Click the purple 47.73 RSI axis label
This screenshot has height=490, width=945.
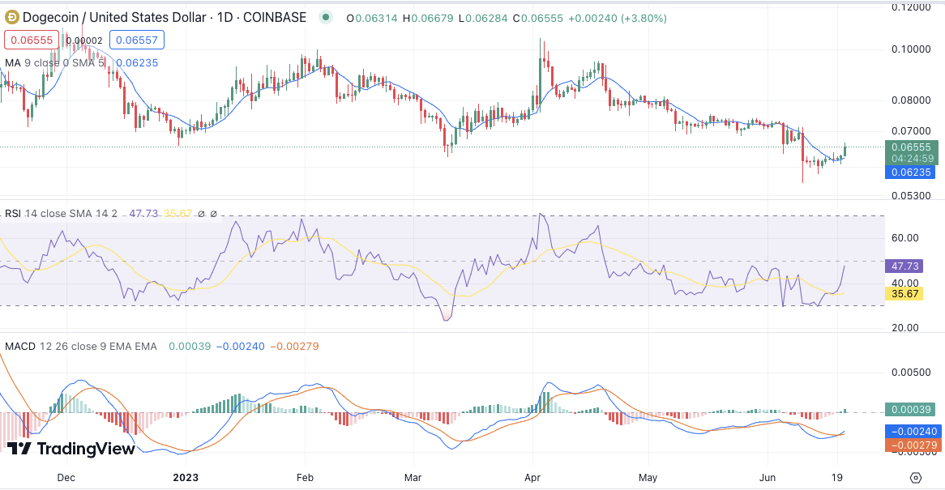(904, 266)
